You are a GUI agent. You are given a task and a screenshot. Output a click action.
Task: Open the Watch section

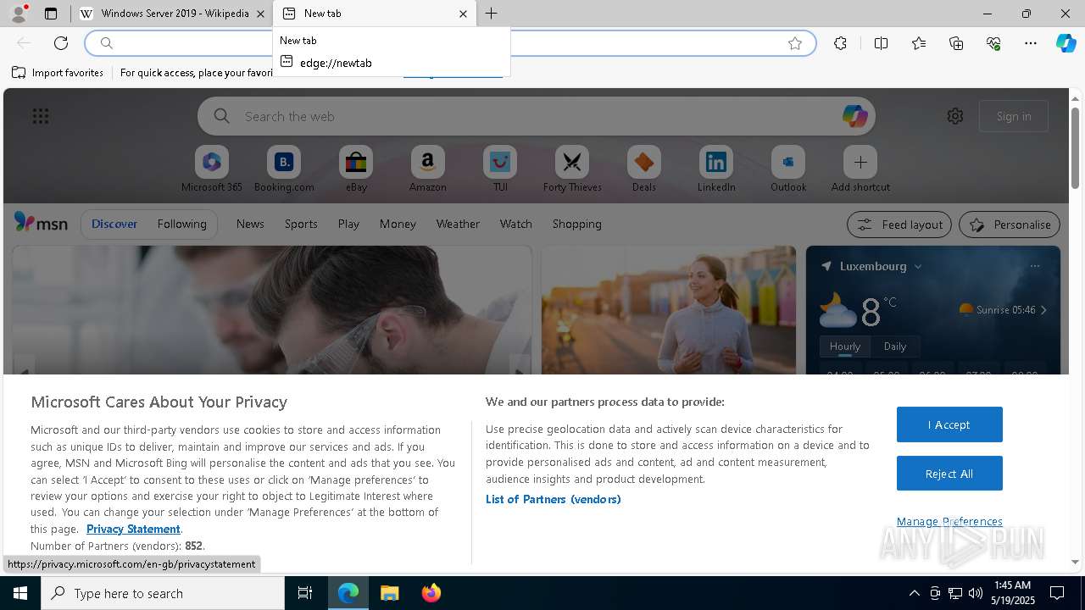pos(515,224)
